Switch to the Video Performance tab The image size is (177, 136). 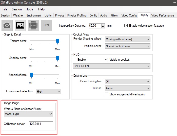[163, 15]
